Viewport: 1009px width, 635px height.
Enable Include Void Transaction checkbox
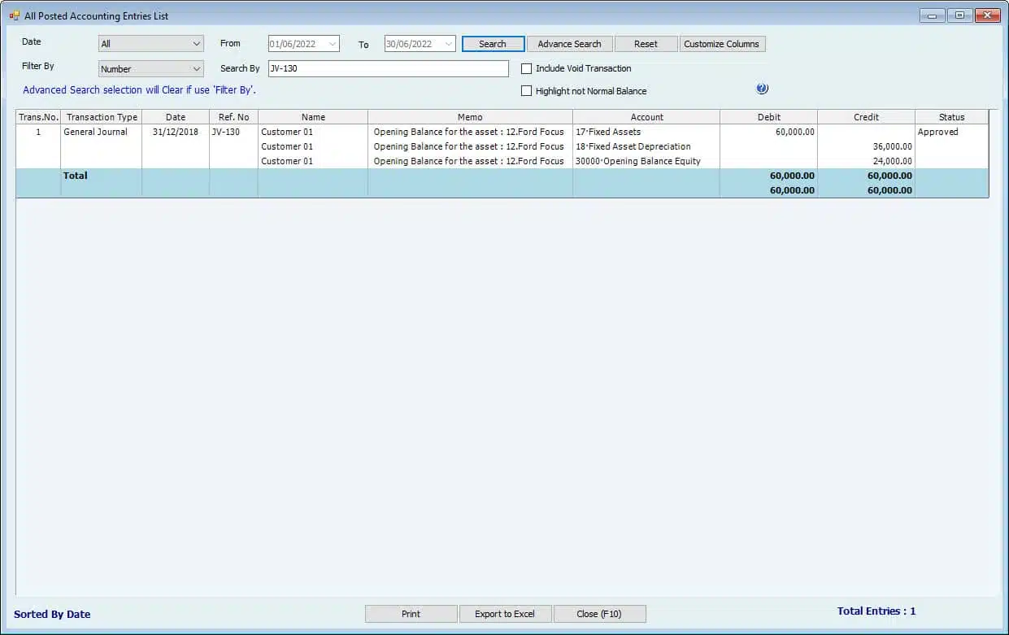[526, 68]
